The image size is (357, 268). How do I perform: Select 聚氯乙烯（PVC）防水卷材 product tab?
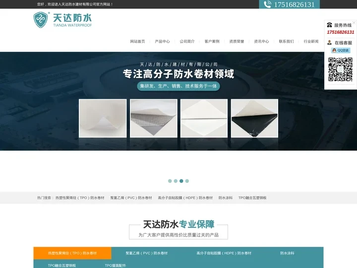[147, 253]
